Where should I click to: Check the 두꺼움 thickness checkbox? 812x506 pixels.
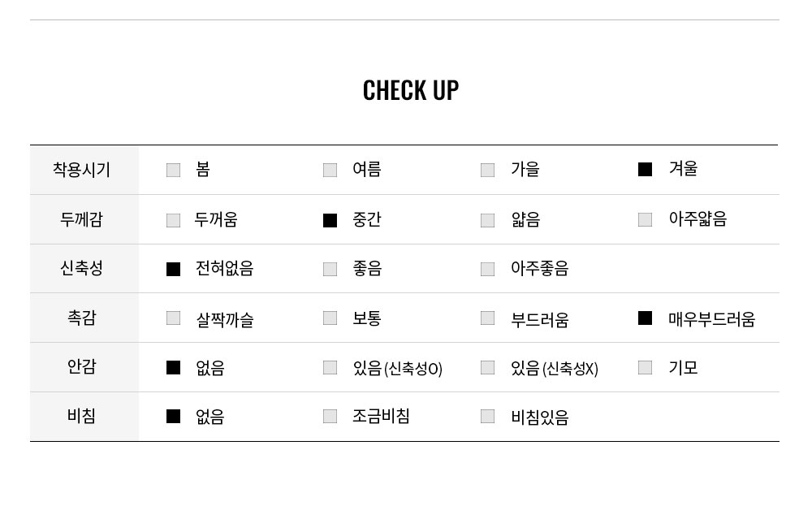173,220
